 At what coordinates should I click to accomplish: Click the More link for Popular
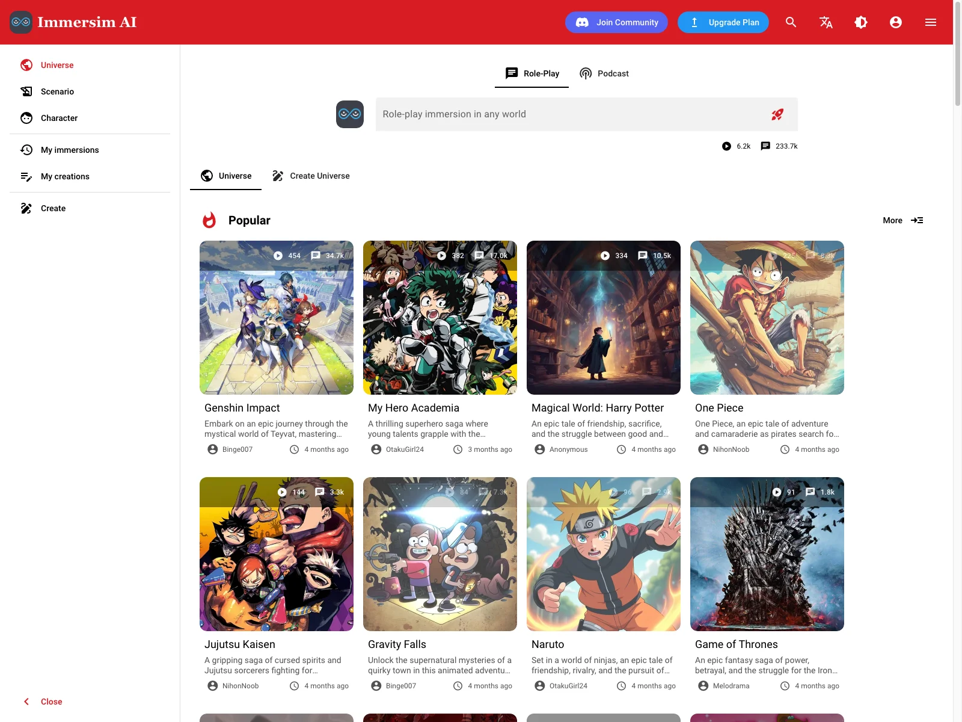tap(902, 220)
